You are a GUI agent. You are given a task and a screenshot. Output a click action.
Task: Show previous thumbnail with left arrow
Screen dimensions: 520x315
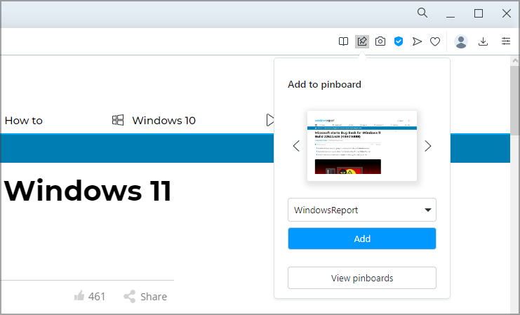pos(296,146)
